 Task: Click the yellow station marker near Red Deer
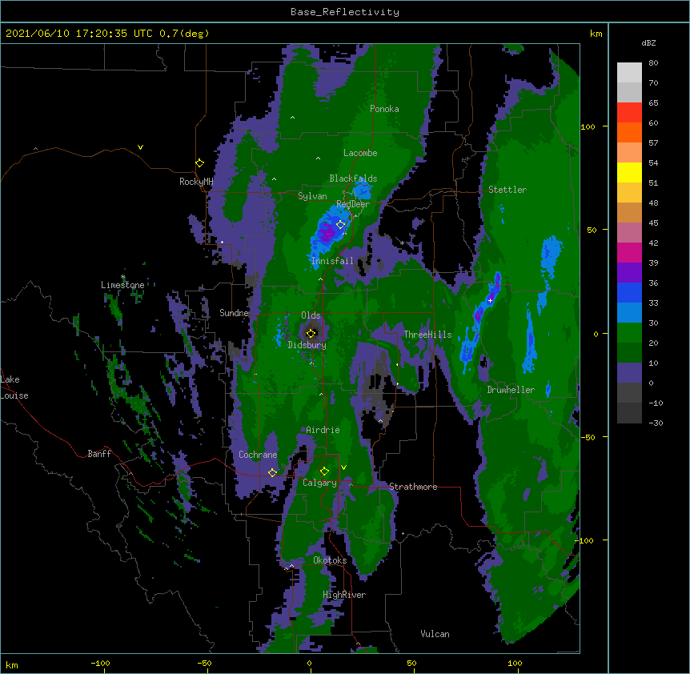[x=340, y=225]
